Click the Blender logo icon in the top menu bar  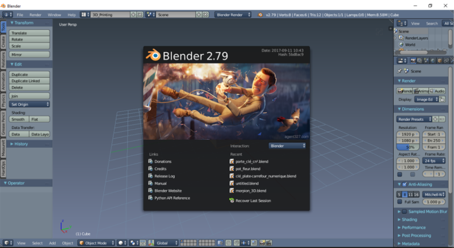tap(5, 14)
